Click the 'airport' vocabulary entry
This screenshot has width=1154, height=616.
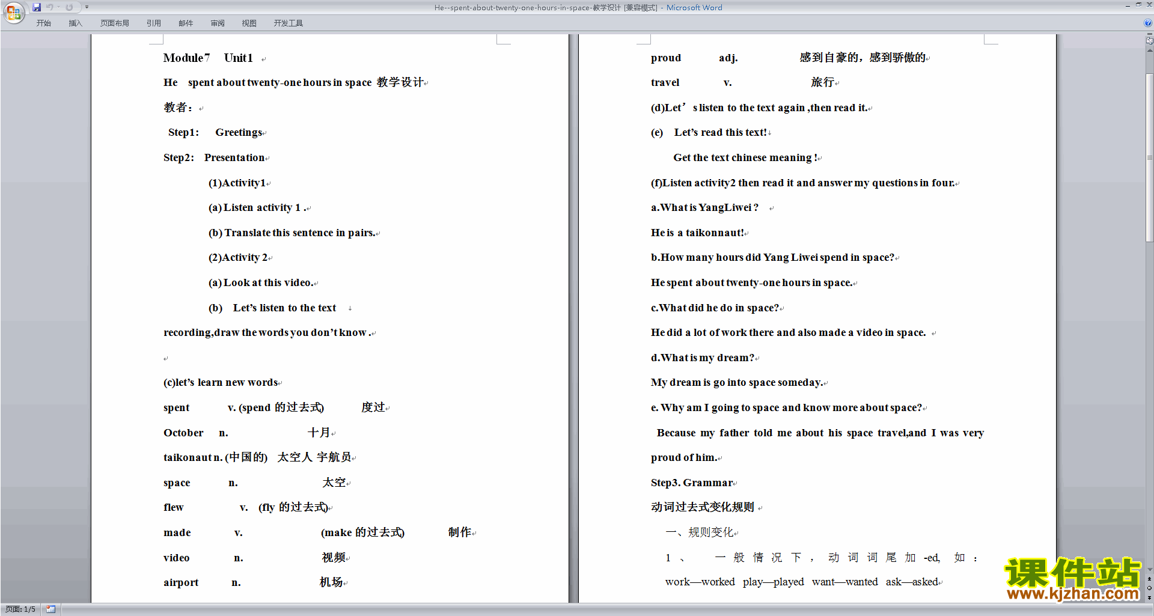coord(181,582)
